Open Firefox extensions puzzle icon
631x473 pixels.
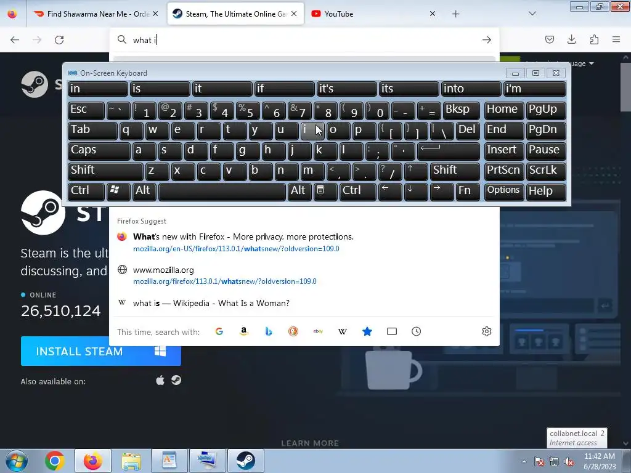[594, 39]
